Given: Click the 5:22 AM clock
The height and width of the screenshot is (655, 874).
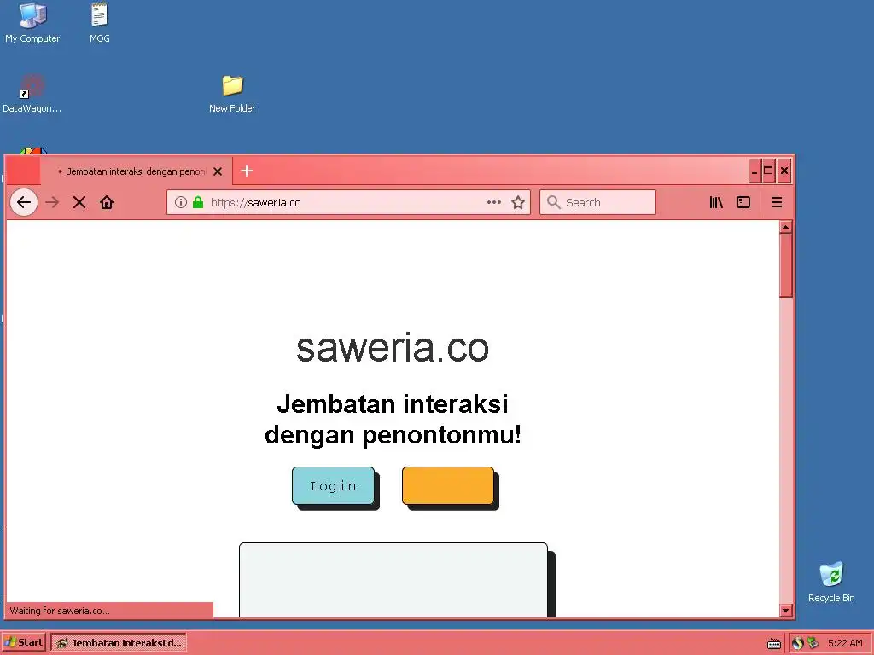Looking at the screenshot, I should point(845,643).
